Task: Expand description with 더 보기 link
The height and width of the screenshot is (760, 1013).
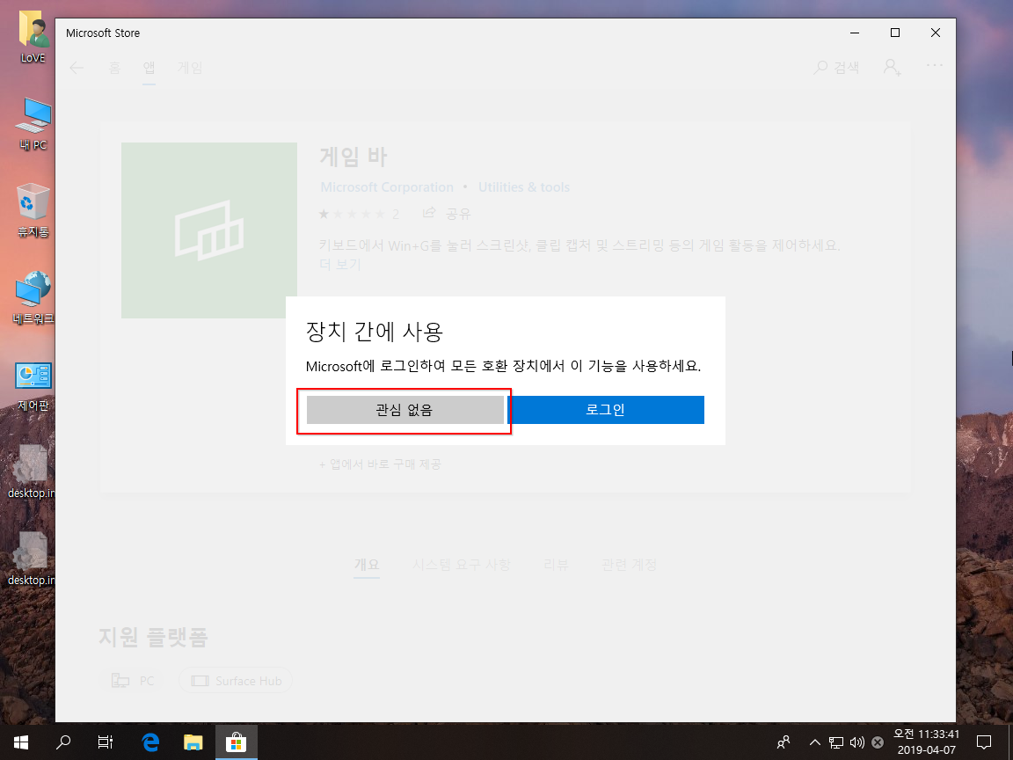Action: coord(340,264)
